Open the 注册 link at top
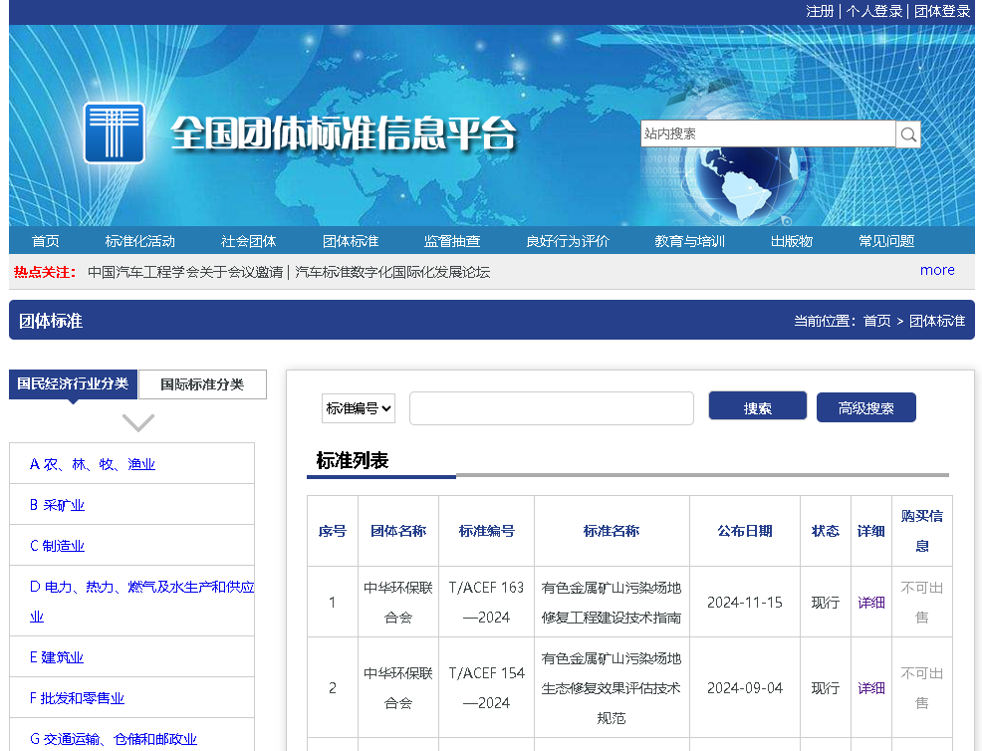982x751 pixels. [820, 11]
